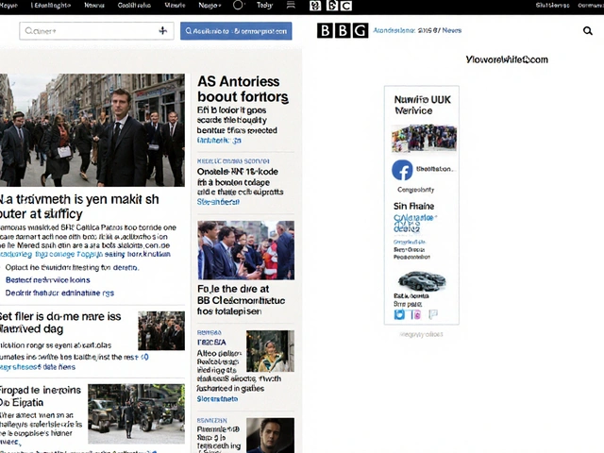The height and width of the screenshot is (453, 604).
Task: Open the military vehicles photo beside 'Firopad' story
Action: [136, 413]
